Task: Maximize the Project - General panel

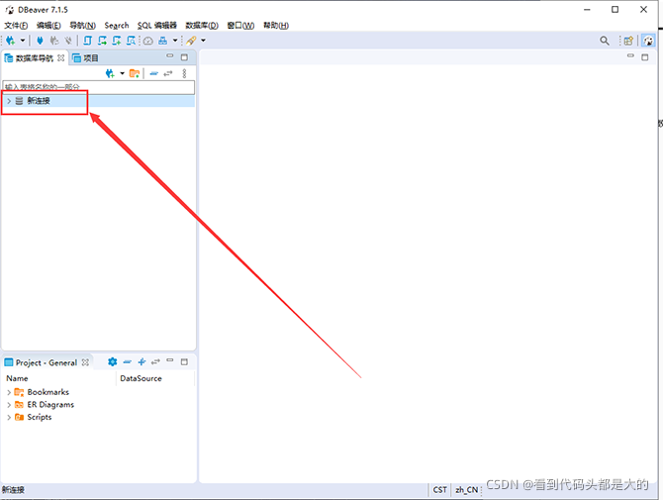Action: (x=184, y=361)
